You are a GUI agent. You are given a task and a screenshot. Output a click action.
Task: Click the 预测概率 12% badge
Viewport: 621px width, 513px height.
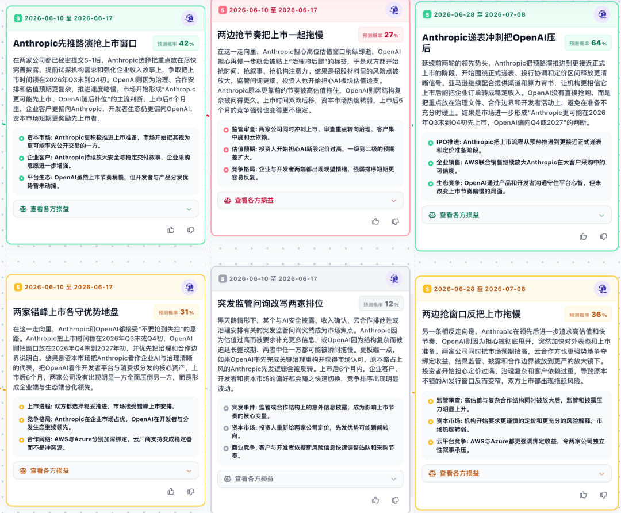(x=381, y=304)
